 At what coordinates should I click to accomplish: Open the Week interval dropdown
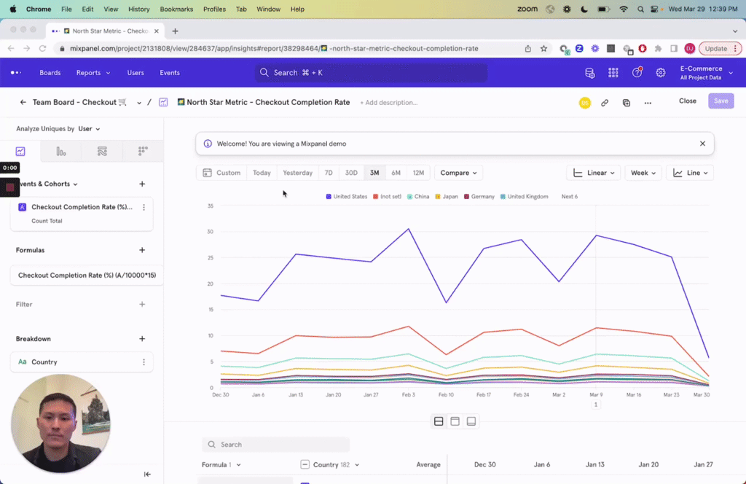point(643,173)
